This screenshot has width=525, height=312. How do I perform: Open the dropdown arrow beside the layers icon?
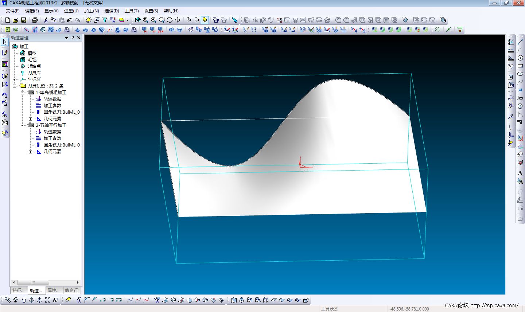pyautogui.click(x=127, y=20)
